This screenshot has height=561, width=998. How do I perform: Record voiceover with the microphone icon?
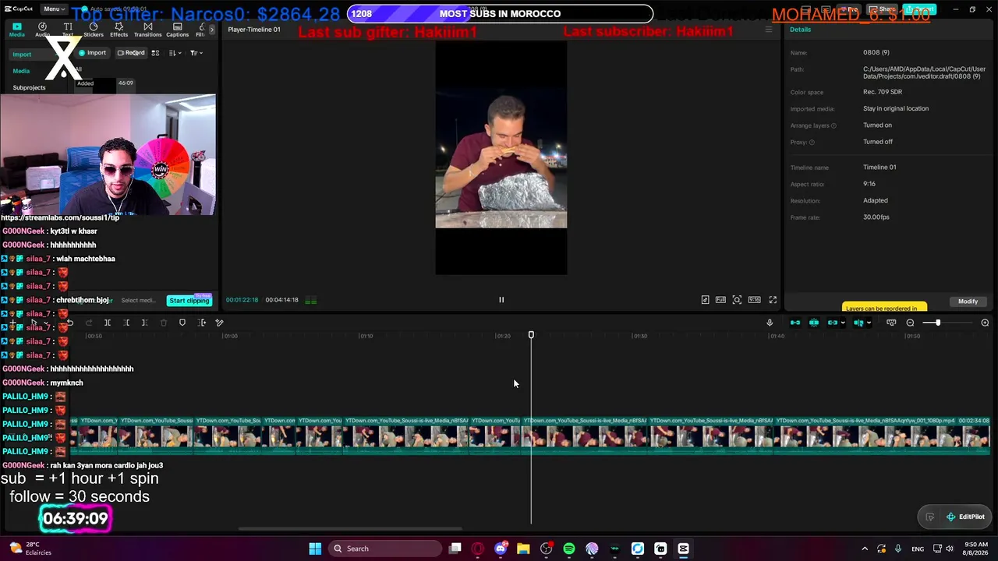coord(770,323)
